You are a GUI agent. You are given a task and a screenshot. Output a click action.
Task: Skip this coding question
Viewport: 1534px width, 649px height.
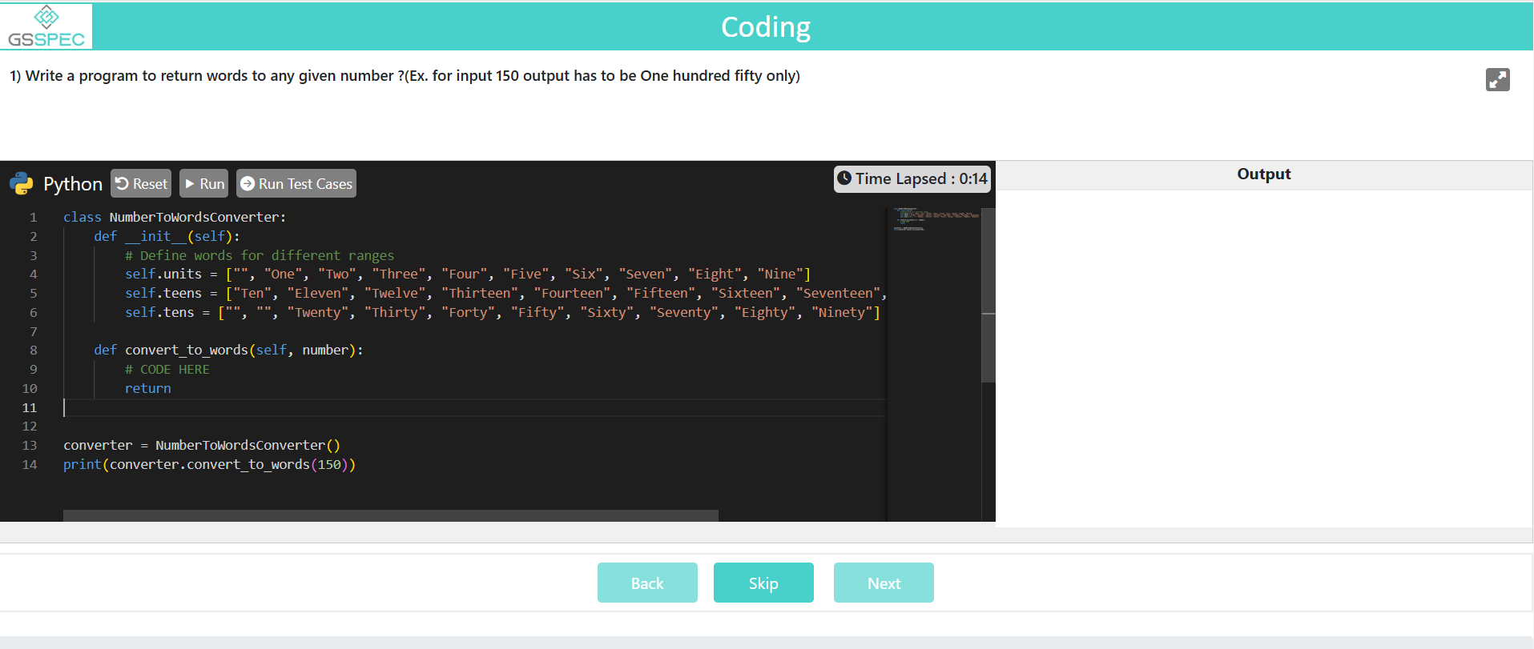pos(763,583)
